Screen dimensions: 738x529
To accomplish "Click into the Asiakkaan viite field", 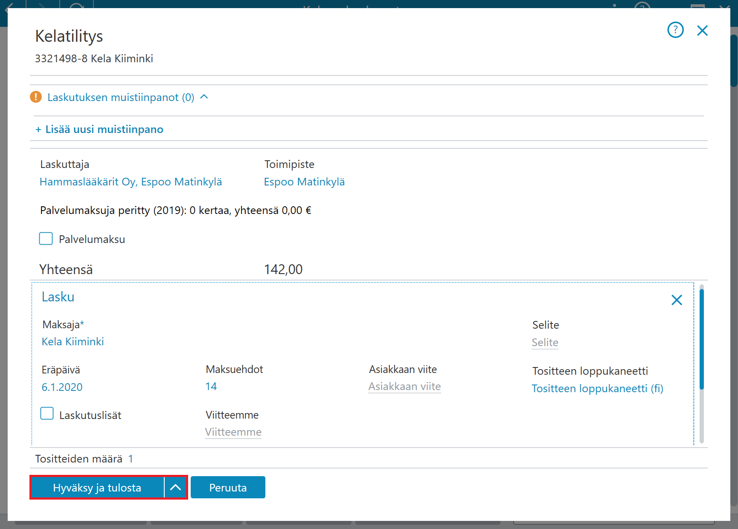I will pyautogui.click(x=404, y=387).
